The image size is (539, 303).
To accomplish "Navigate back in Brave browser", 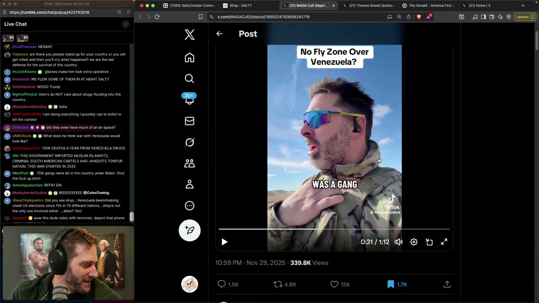I will [x=141, y=17].
